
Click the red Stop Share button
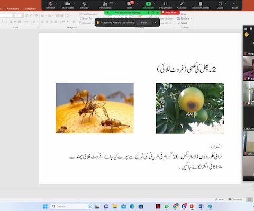(x=170, y=13)
